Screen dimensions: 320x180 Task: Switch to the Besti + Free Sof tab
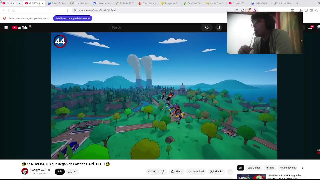click(215, 3)
